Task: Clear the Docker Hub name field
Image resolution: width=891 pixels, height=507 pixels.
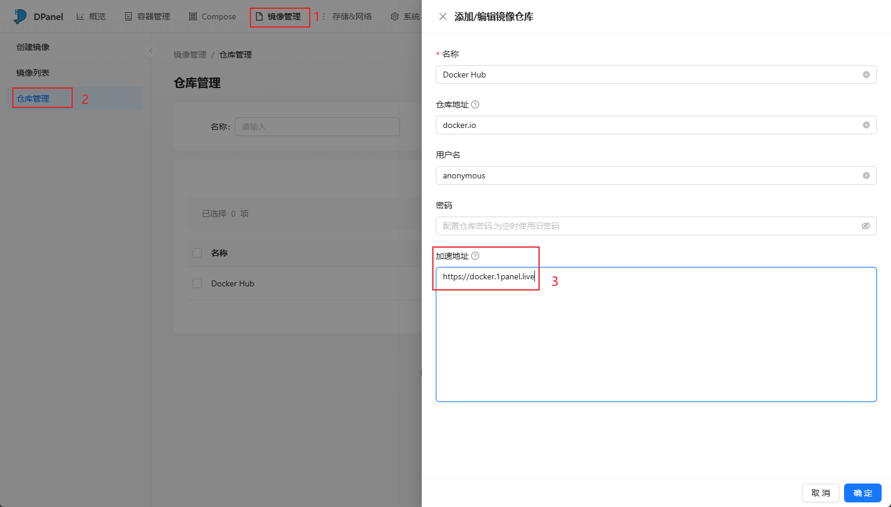Action: click(x=866, y=75)
